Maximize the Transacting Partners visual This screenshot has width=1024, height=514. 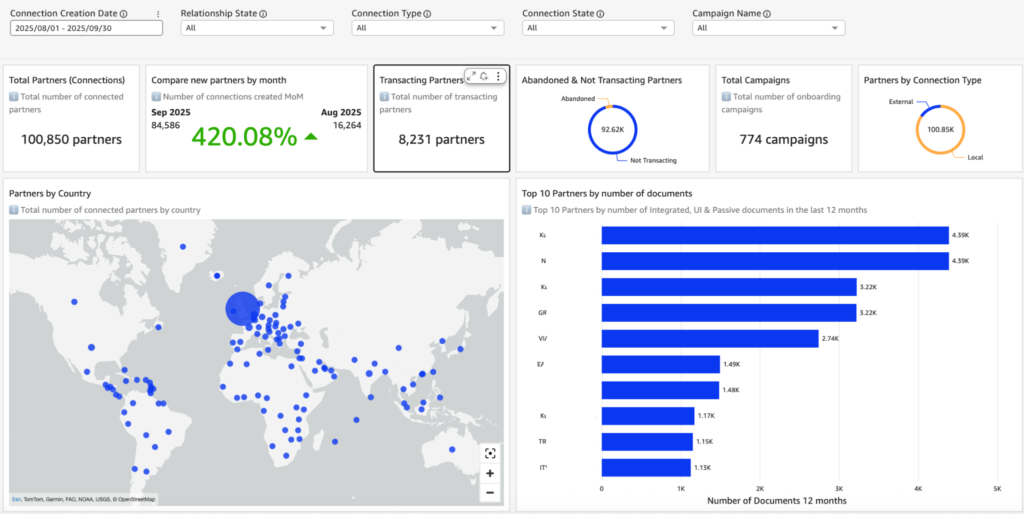click(x=471, y=76)
